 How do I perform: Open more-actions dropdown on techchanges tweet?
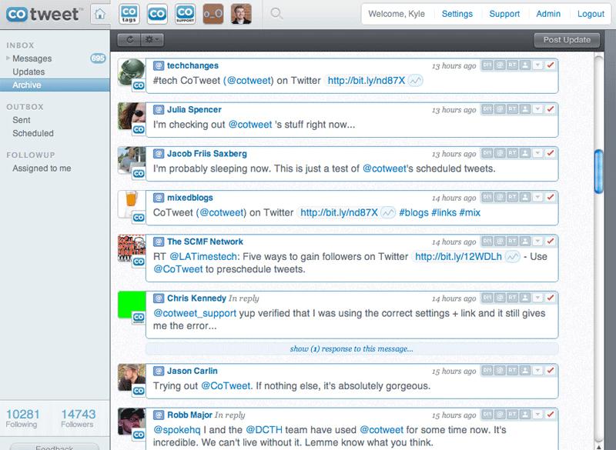(x=537, y=65)
